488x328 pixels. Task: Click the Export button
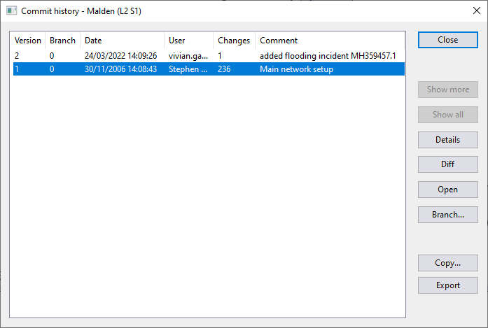pyautogui.click(x=447, y=285)
